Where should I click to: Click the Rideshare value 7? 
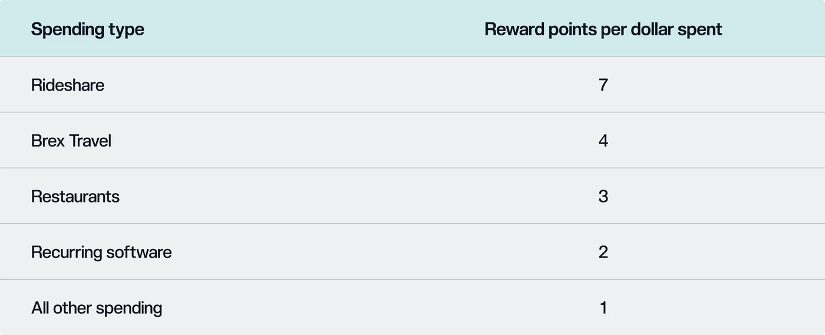(x=603, y=85)
